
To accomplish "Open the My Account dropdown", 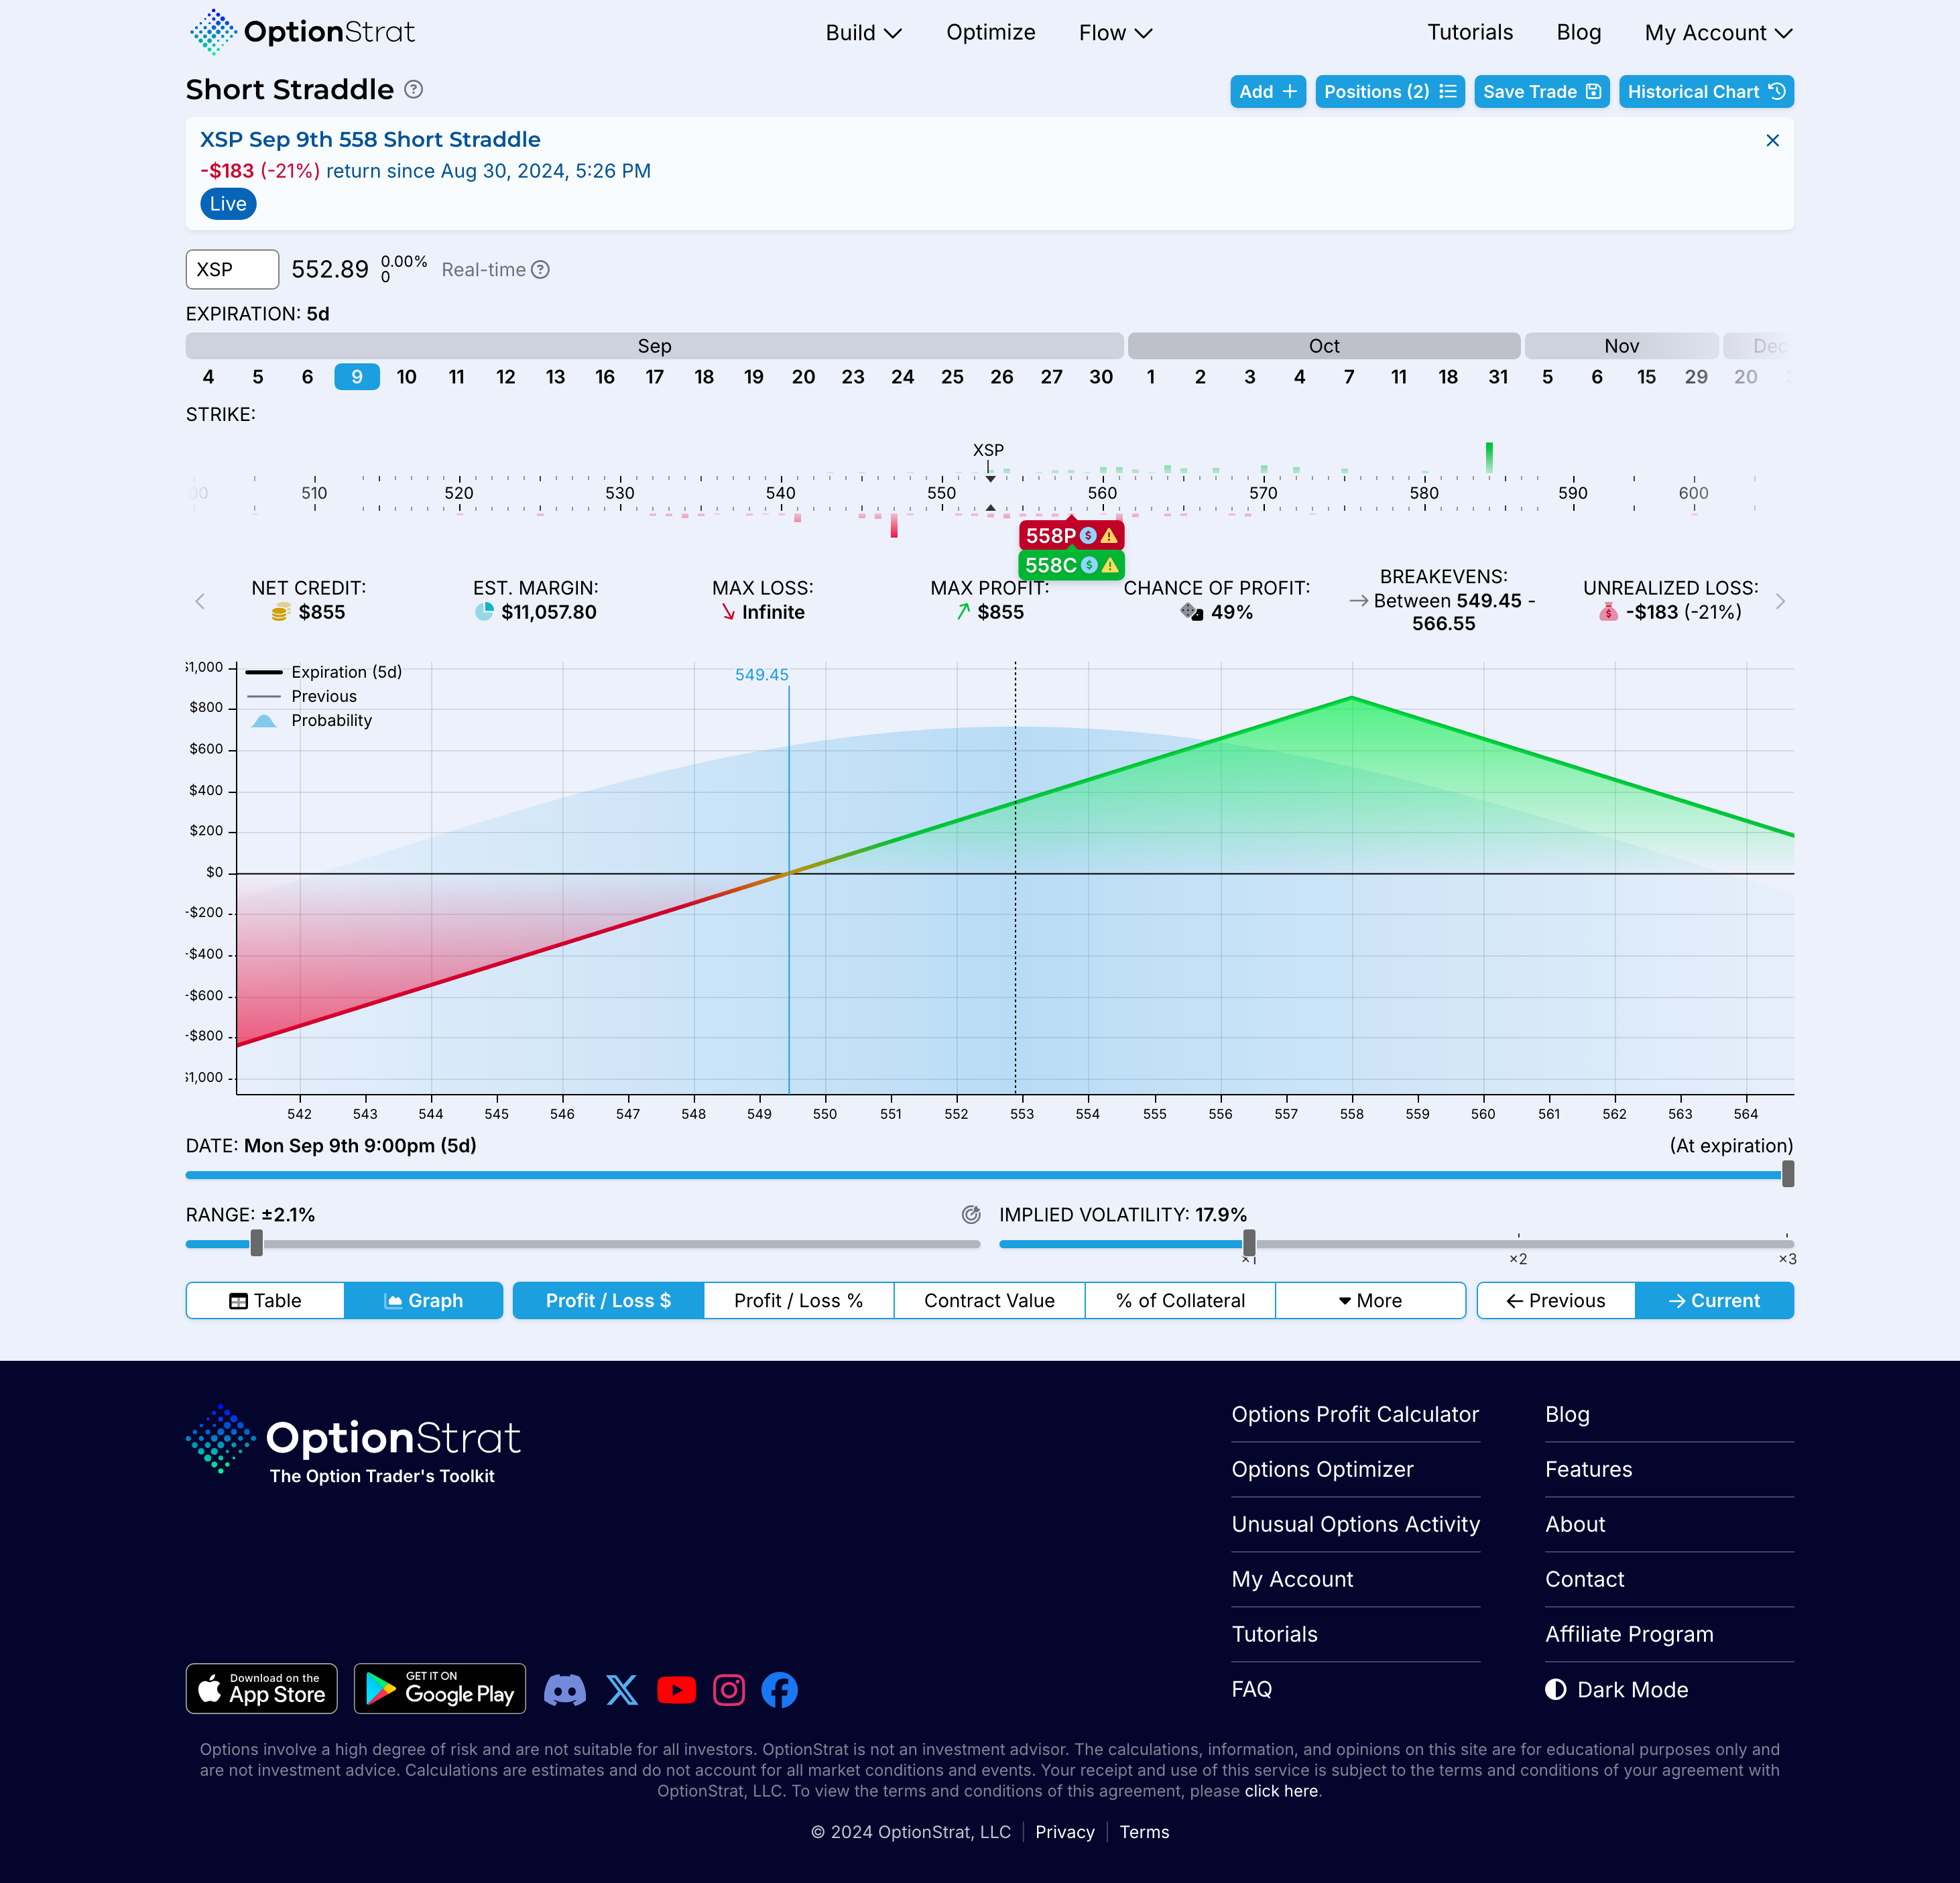I will pos(1717,33).
